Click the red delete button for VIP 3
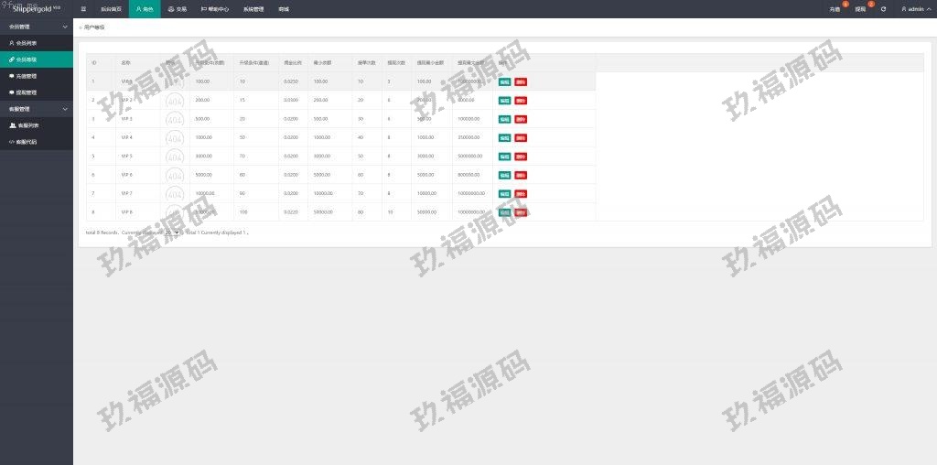The image size is (937, 465). click(x=521, y=119)
